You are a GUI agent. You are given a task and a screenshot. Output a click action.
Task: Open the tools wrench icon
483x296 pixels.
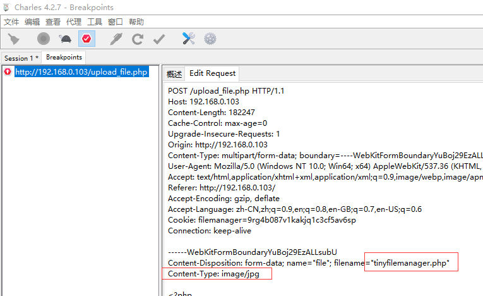tap(189, 39)
